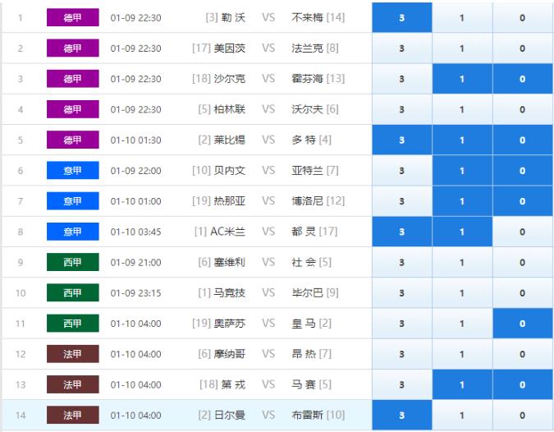Select pick 3 for 奥萨苏 vs 皇马
The image size is (554, 432).
pyautogui.click(x=401, y=324)
